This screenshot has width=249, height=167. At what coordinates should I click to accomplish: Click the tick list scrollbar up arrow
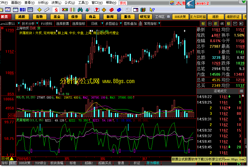click(243, 96)
